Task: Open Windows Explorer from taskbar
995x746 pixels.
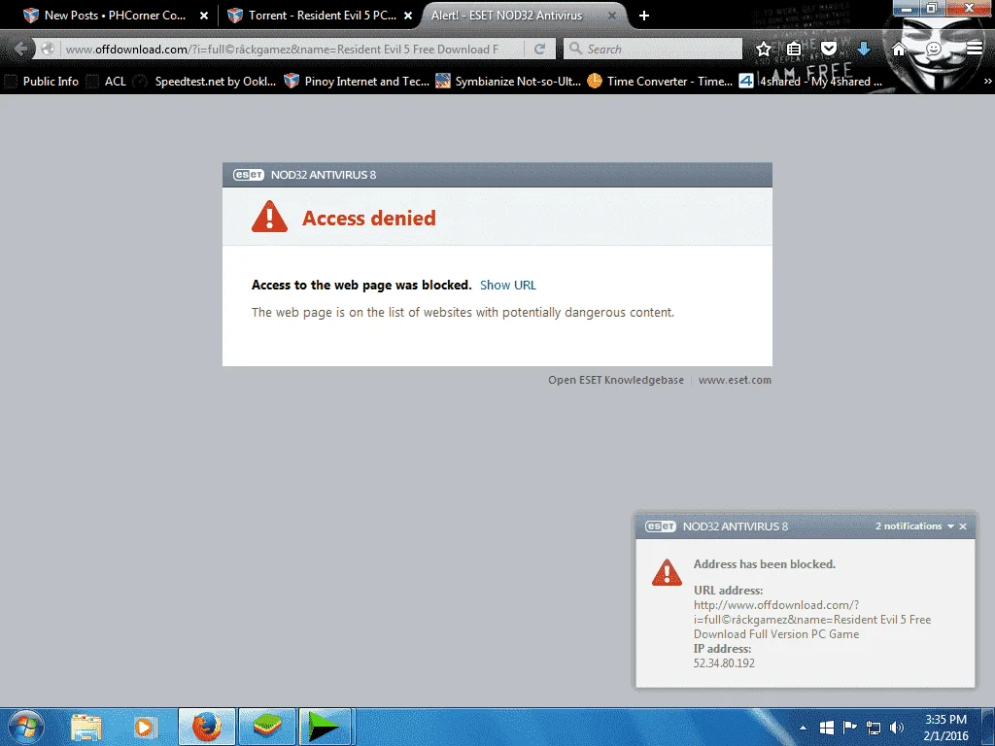Action: [x=86, y=728]
